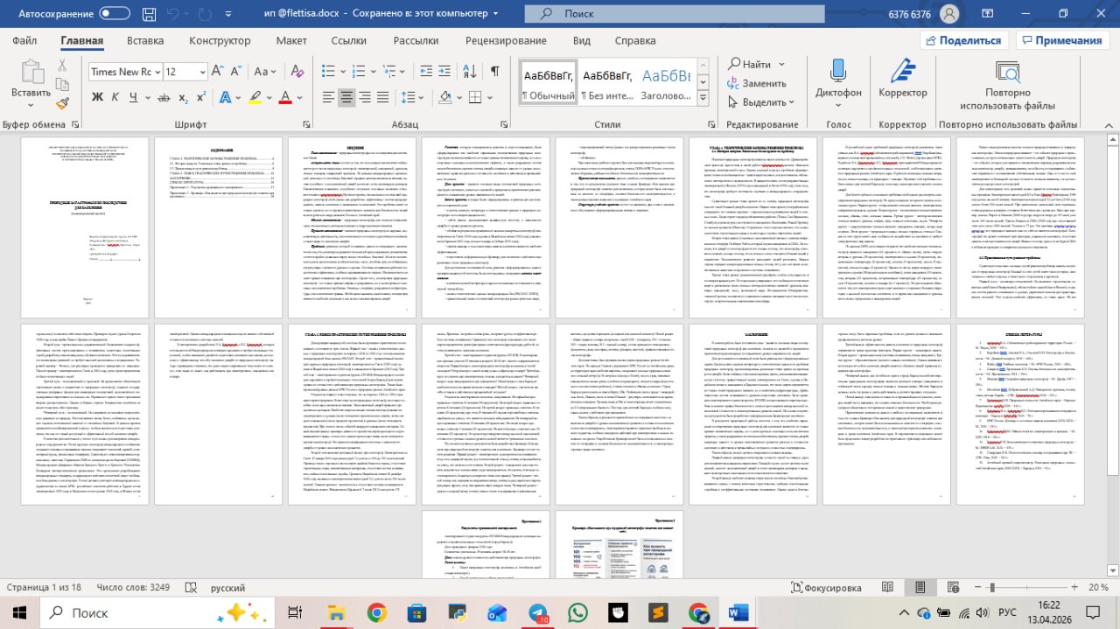Click the Поделиться share button
Viewport: 1120px width, 629px height.
962,40
